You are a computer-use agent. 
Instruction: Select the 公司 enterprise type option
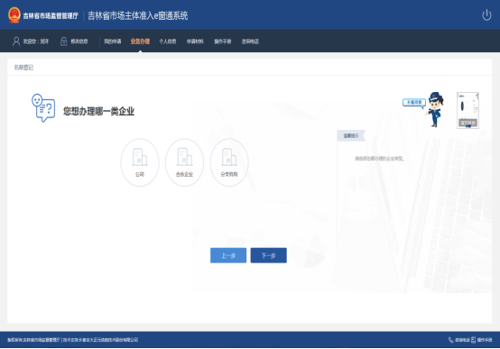(x=140, y=162)
